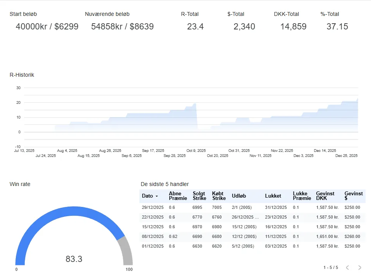Click the DKK-Total value 14,859
The height and width of the screenshot is (279, 371).
[x=294, y=26]
